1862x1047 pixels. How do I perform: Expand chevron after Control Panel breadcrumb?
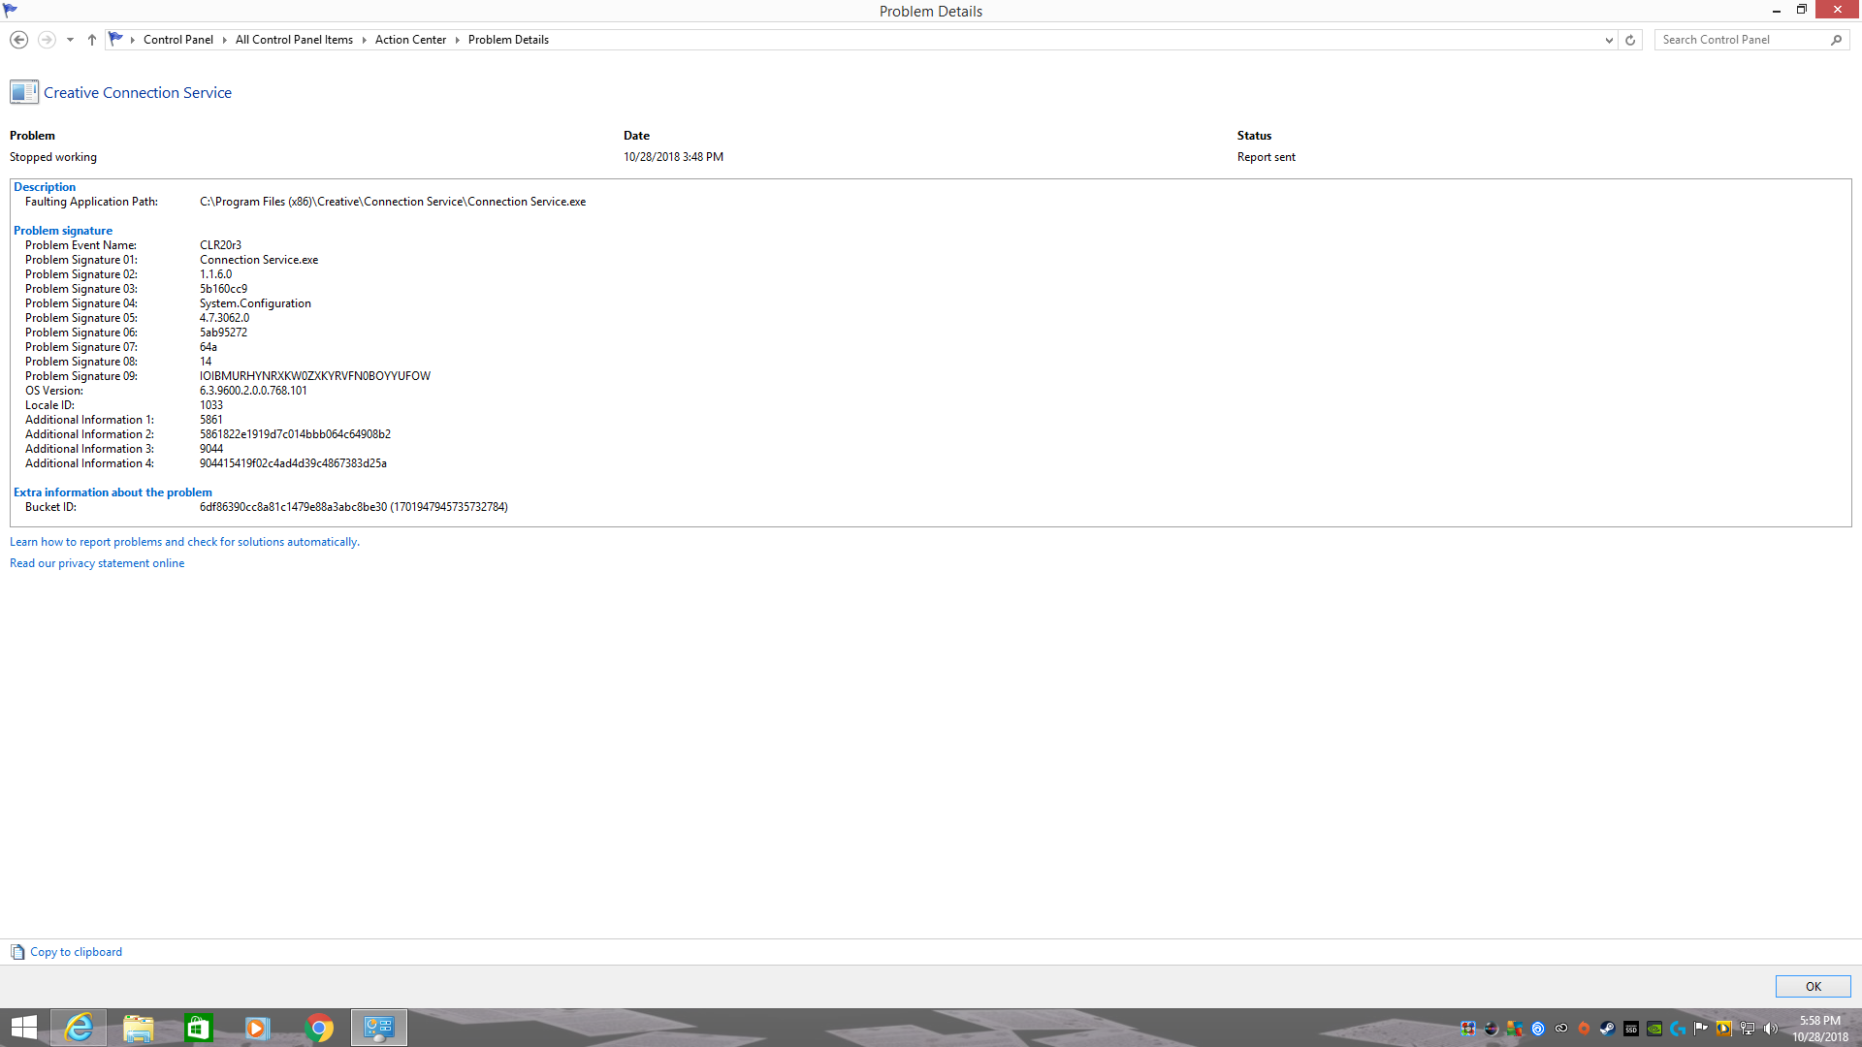tap(225, 40)
